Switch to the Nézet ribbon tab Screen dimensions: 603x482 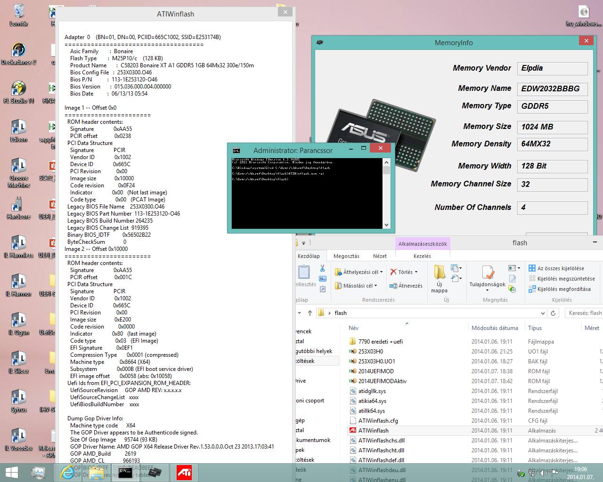coord(380,256)
